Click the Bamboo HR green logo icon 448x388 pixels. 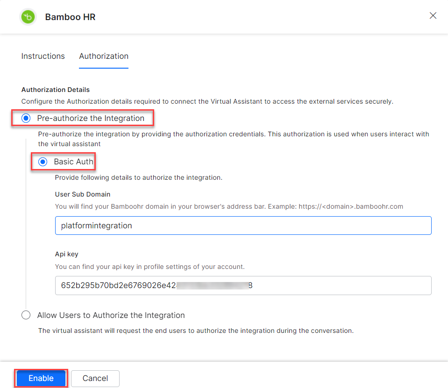[28, 17]
